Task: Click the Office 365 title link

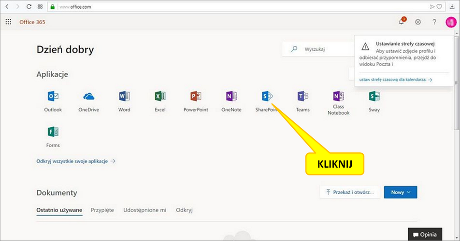Action: point(32,22)
